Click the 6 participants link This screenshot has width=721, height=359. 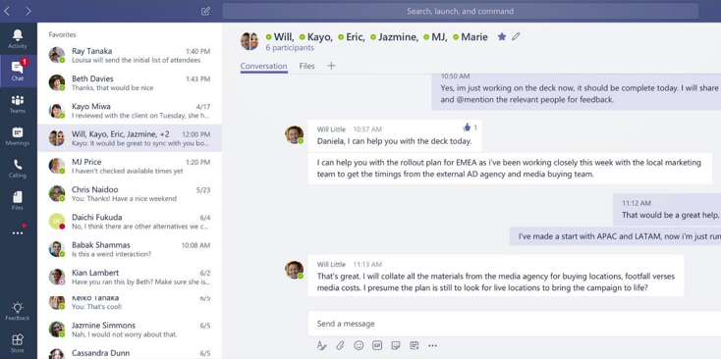[290, 48]
